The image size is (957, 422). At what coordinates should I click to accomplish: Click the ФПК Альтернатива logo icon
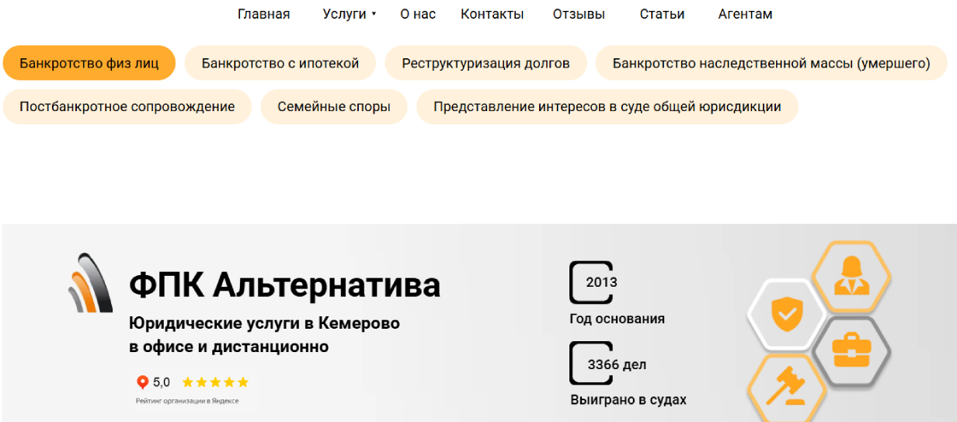pyautogui.click(x=90, y=283)
